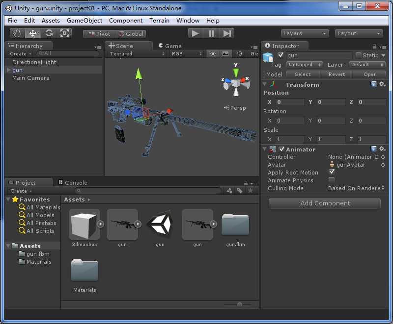This screenshot has height=324, width=393.
Task: Start Play mode
Action: pyautogui.click(x=195, y=33)
